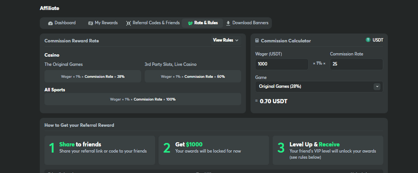The width and height of the screenshot is (418, 173).
Task: Click the All Sports commission formula box
Action: (x=142, y=99)
